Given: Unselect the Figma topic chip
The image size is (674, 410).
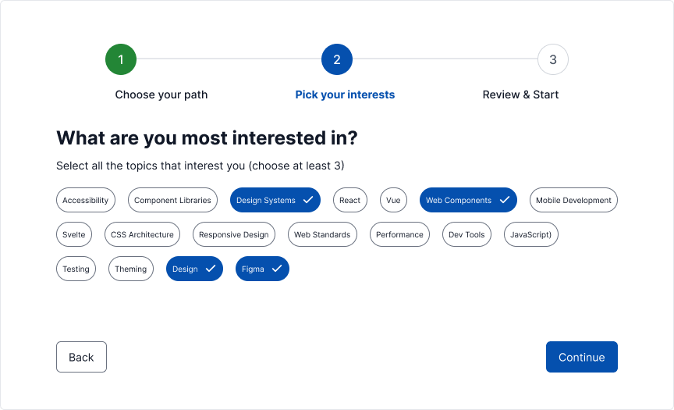Looking at the screenshot, I should (262, 269).
